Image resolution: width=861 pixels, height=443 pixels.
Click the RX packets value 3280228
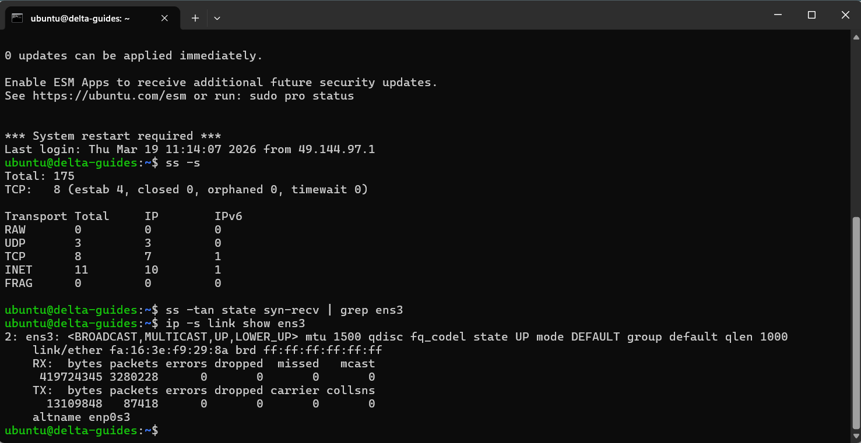tap(133, 377)
